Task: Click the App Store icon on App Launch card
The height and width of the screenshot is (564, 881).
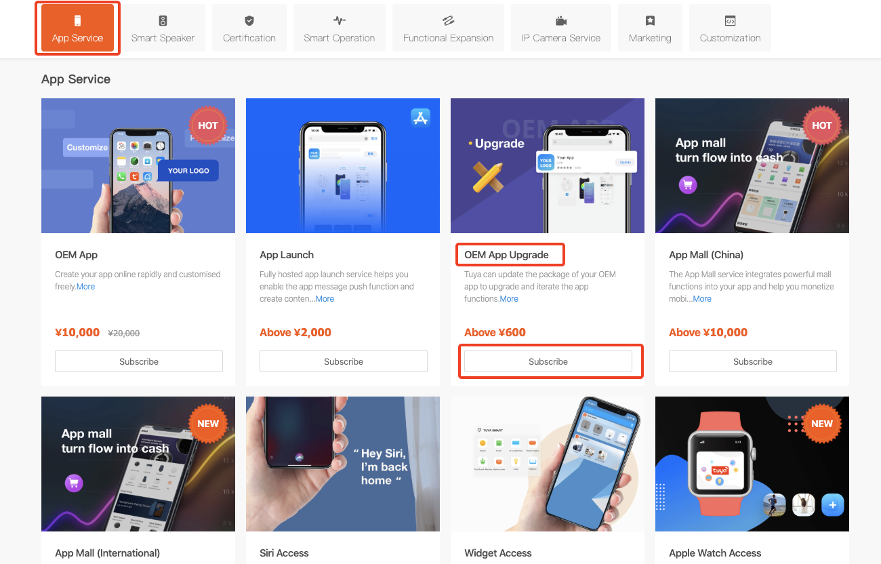Action: pos(421,118)
